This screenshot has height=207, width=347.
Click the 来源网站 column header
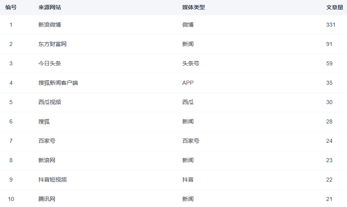point(50,7)
